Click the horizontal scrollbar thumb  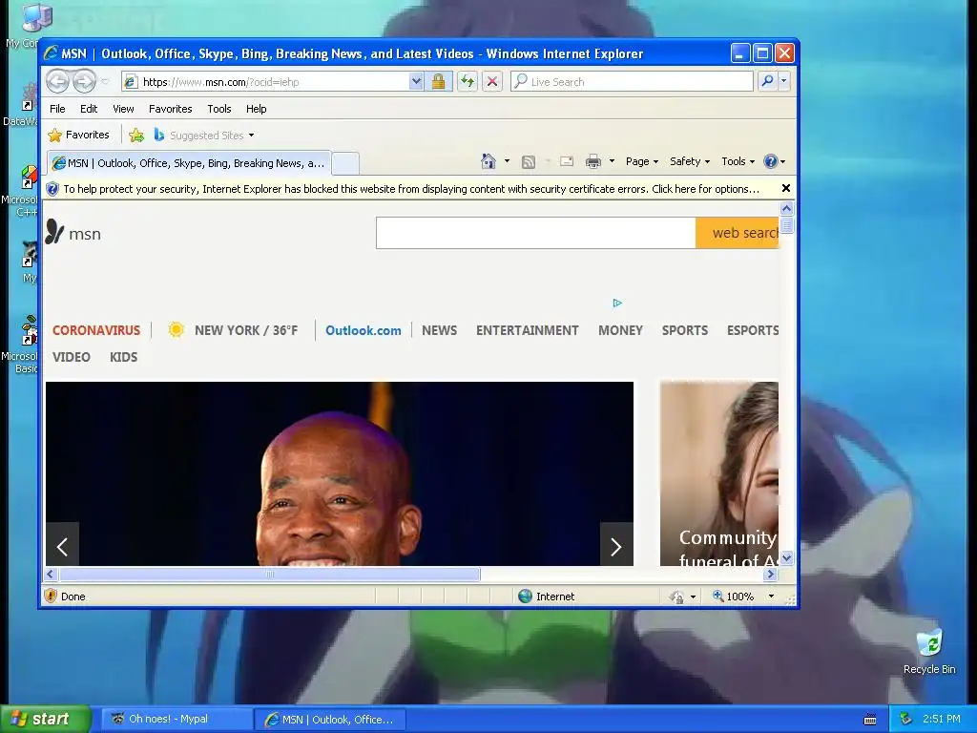(x=270, y=574)
